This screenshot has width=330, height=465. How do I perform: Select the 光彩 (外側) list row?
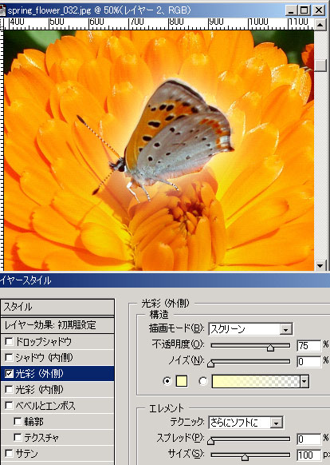pyautogui.click(x=57, y=374)
